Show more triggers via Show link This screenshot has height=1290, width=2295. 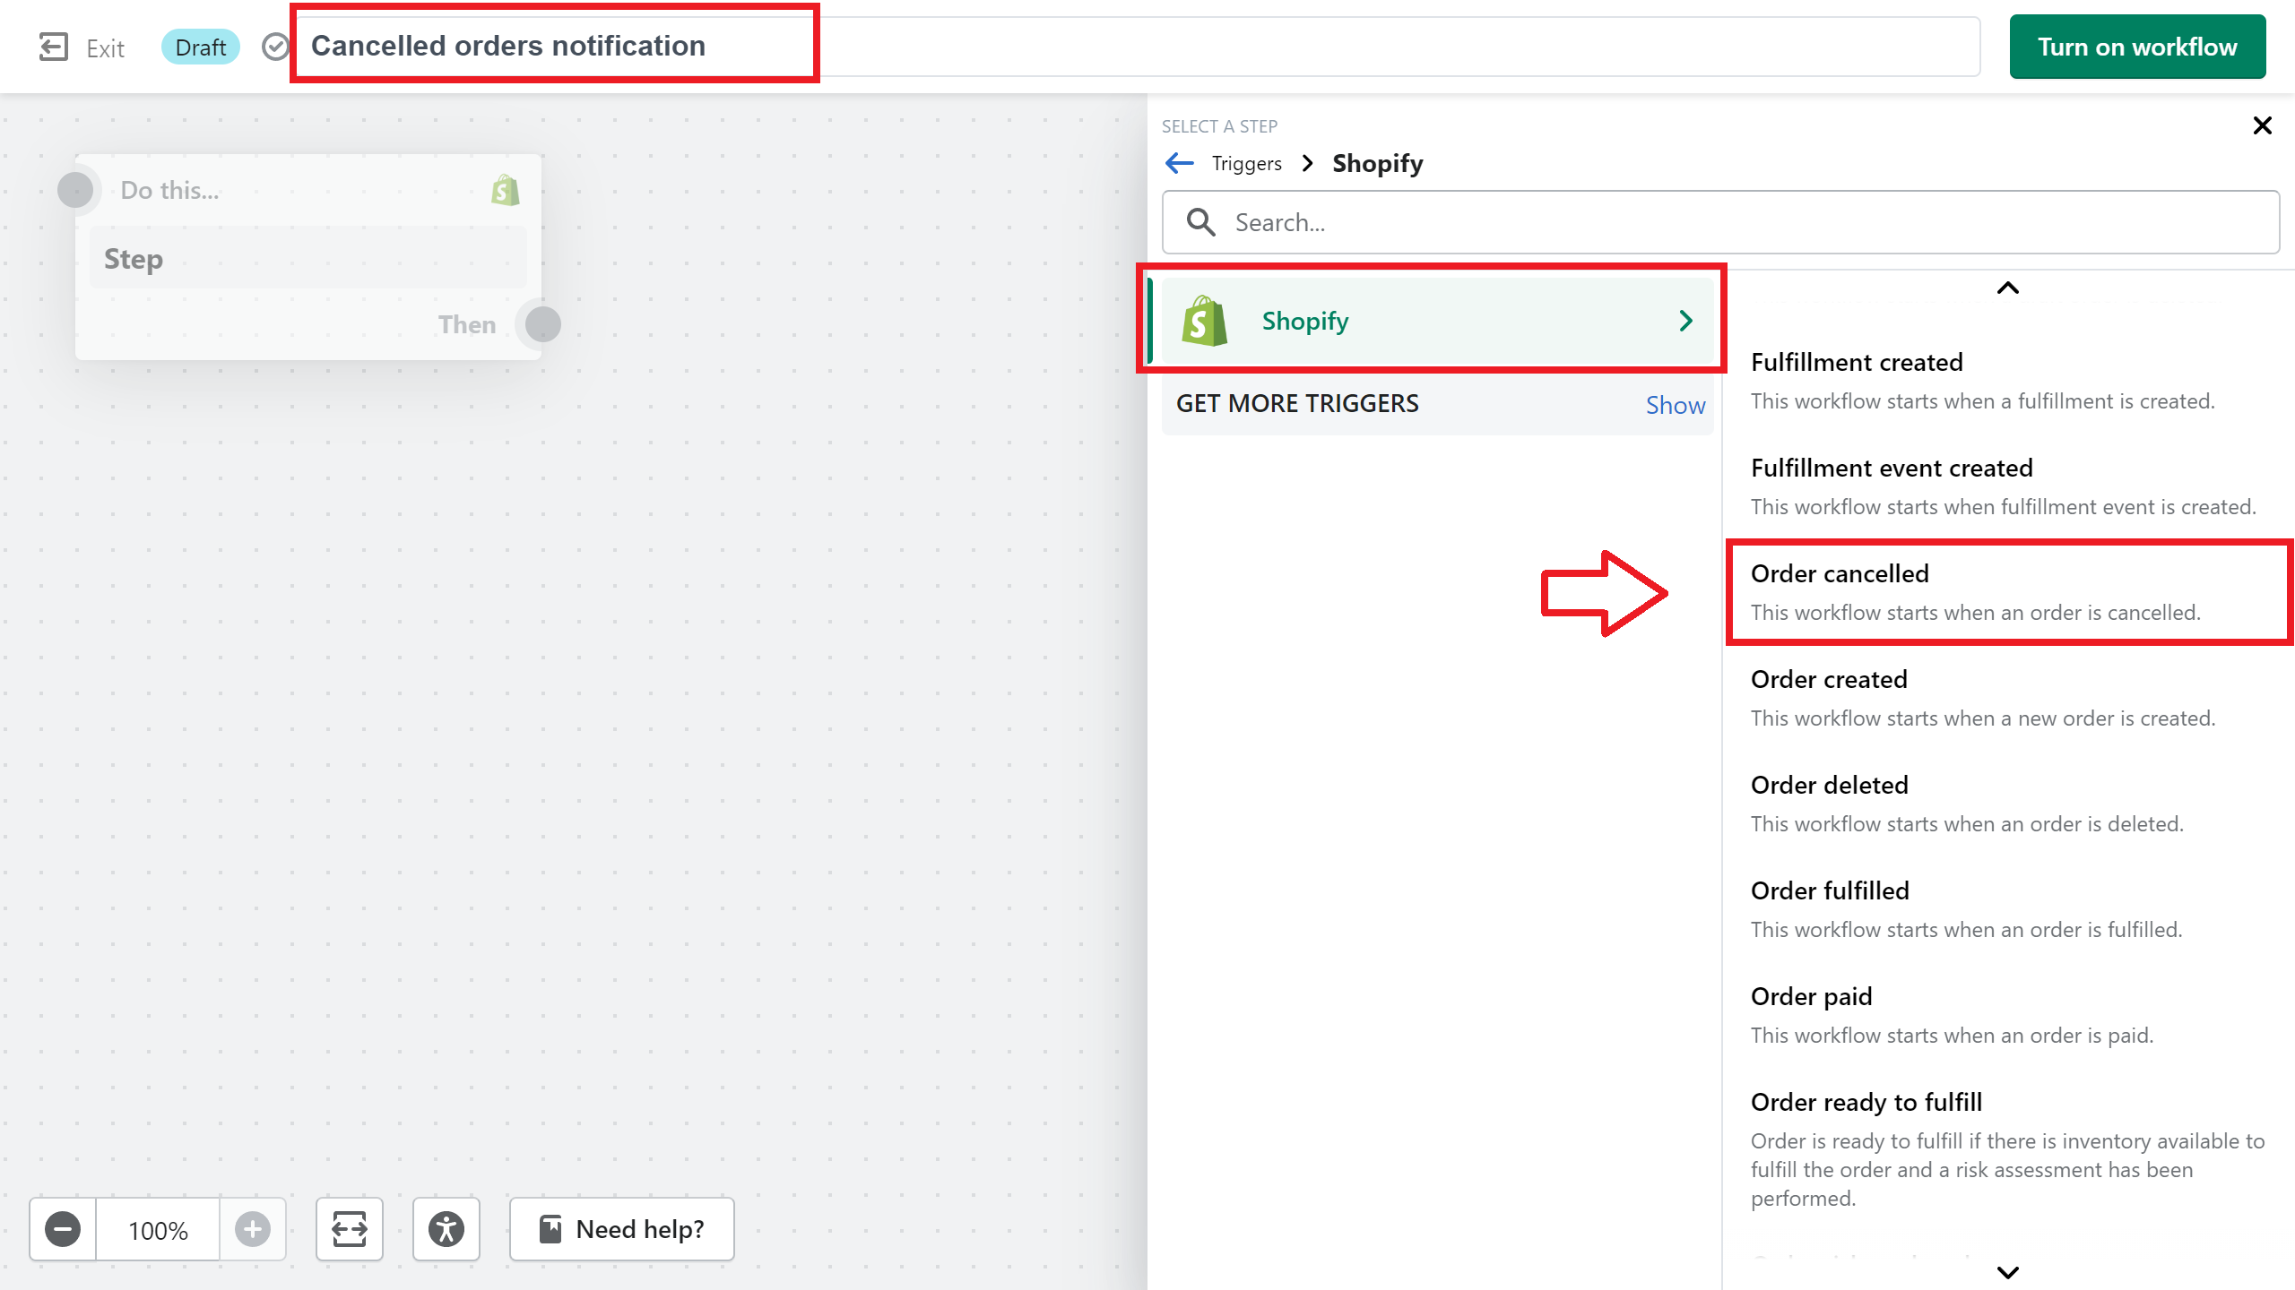point(1675,405)
